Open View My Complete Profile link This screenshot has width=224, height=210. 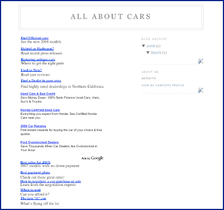point(163,85)
